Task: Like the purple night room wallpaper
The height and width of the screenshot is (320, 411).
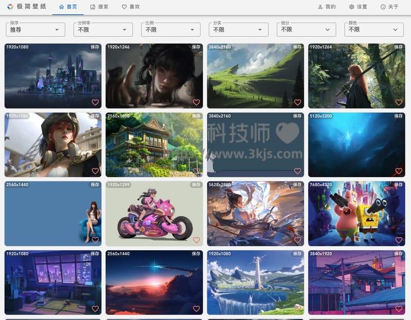Action: click(x=95, y=309)
